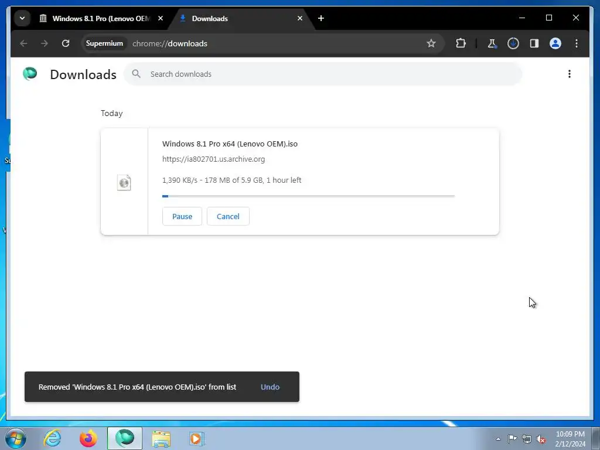Toggle the side panel icon
The height and width of the screenshot is (450, 600).
[534, 43]
